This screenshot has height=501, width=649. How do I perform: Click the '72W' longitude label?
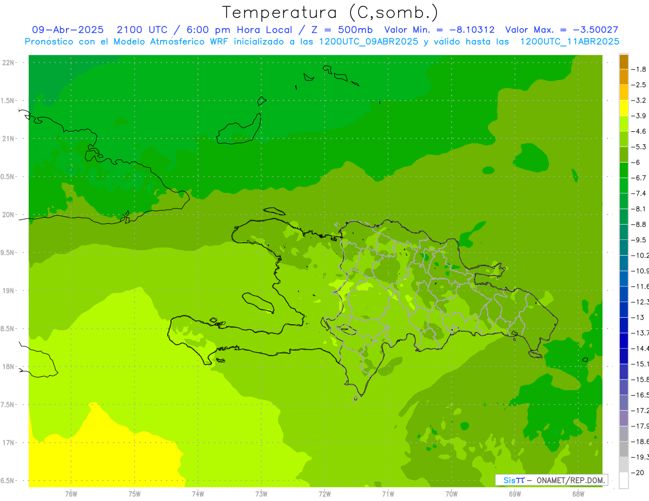(325, 494)
